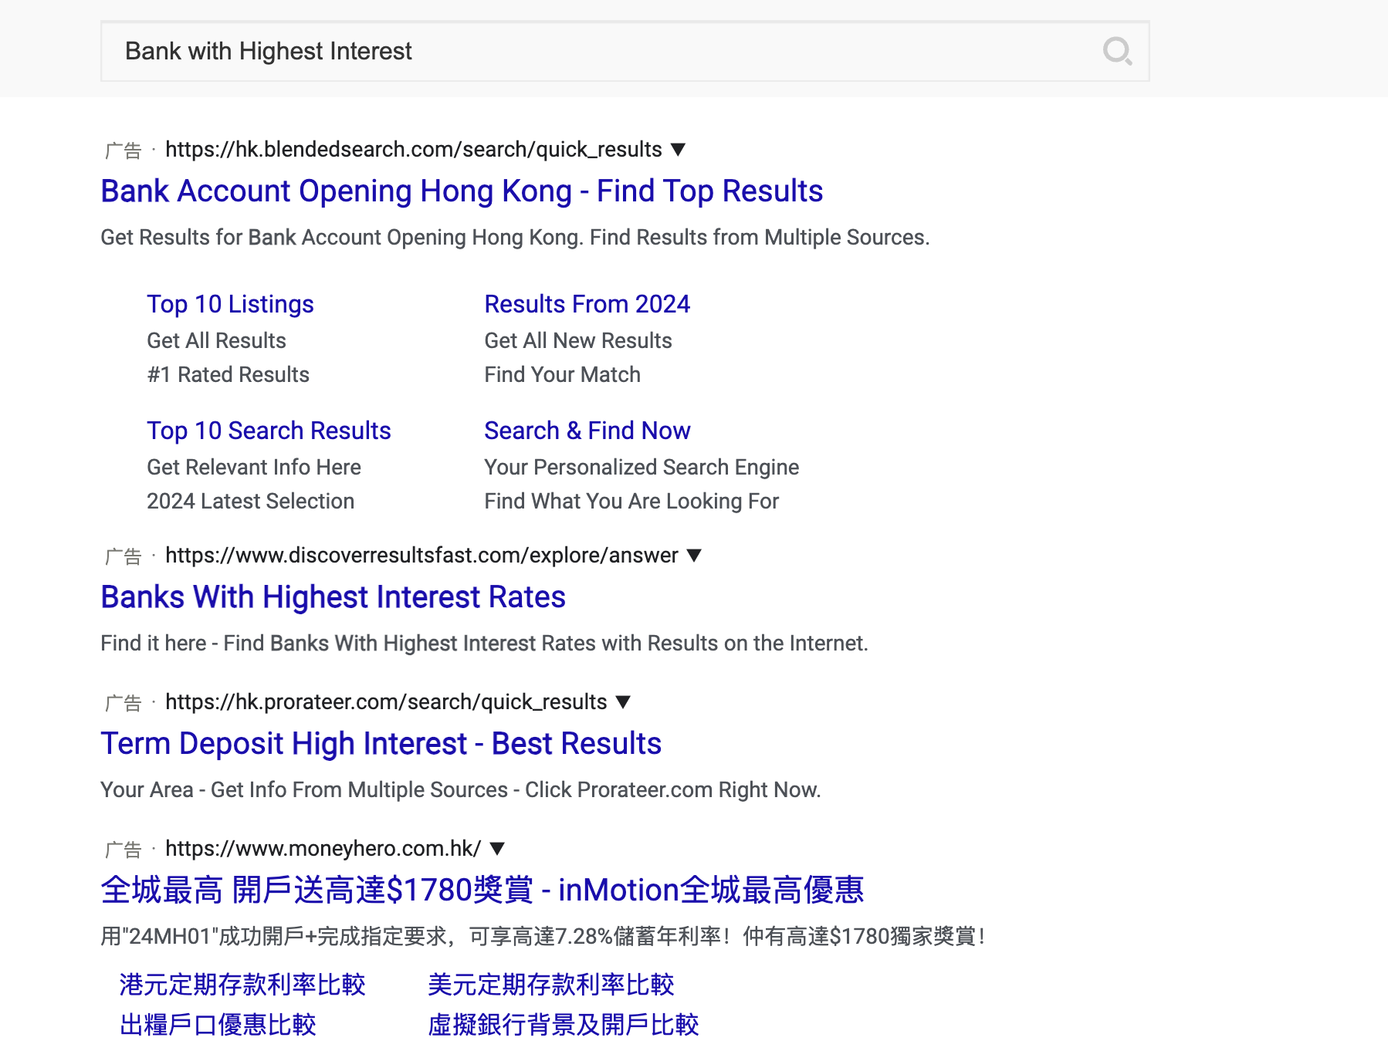This screenshot has width=1388, height=1051.
Task: Click 'Top 10 Search Results' link
Action: click(x=269, y=430)
